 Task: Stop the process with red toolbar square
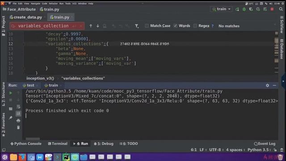click(x=272, y=9)
